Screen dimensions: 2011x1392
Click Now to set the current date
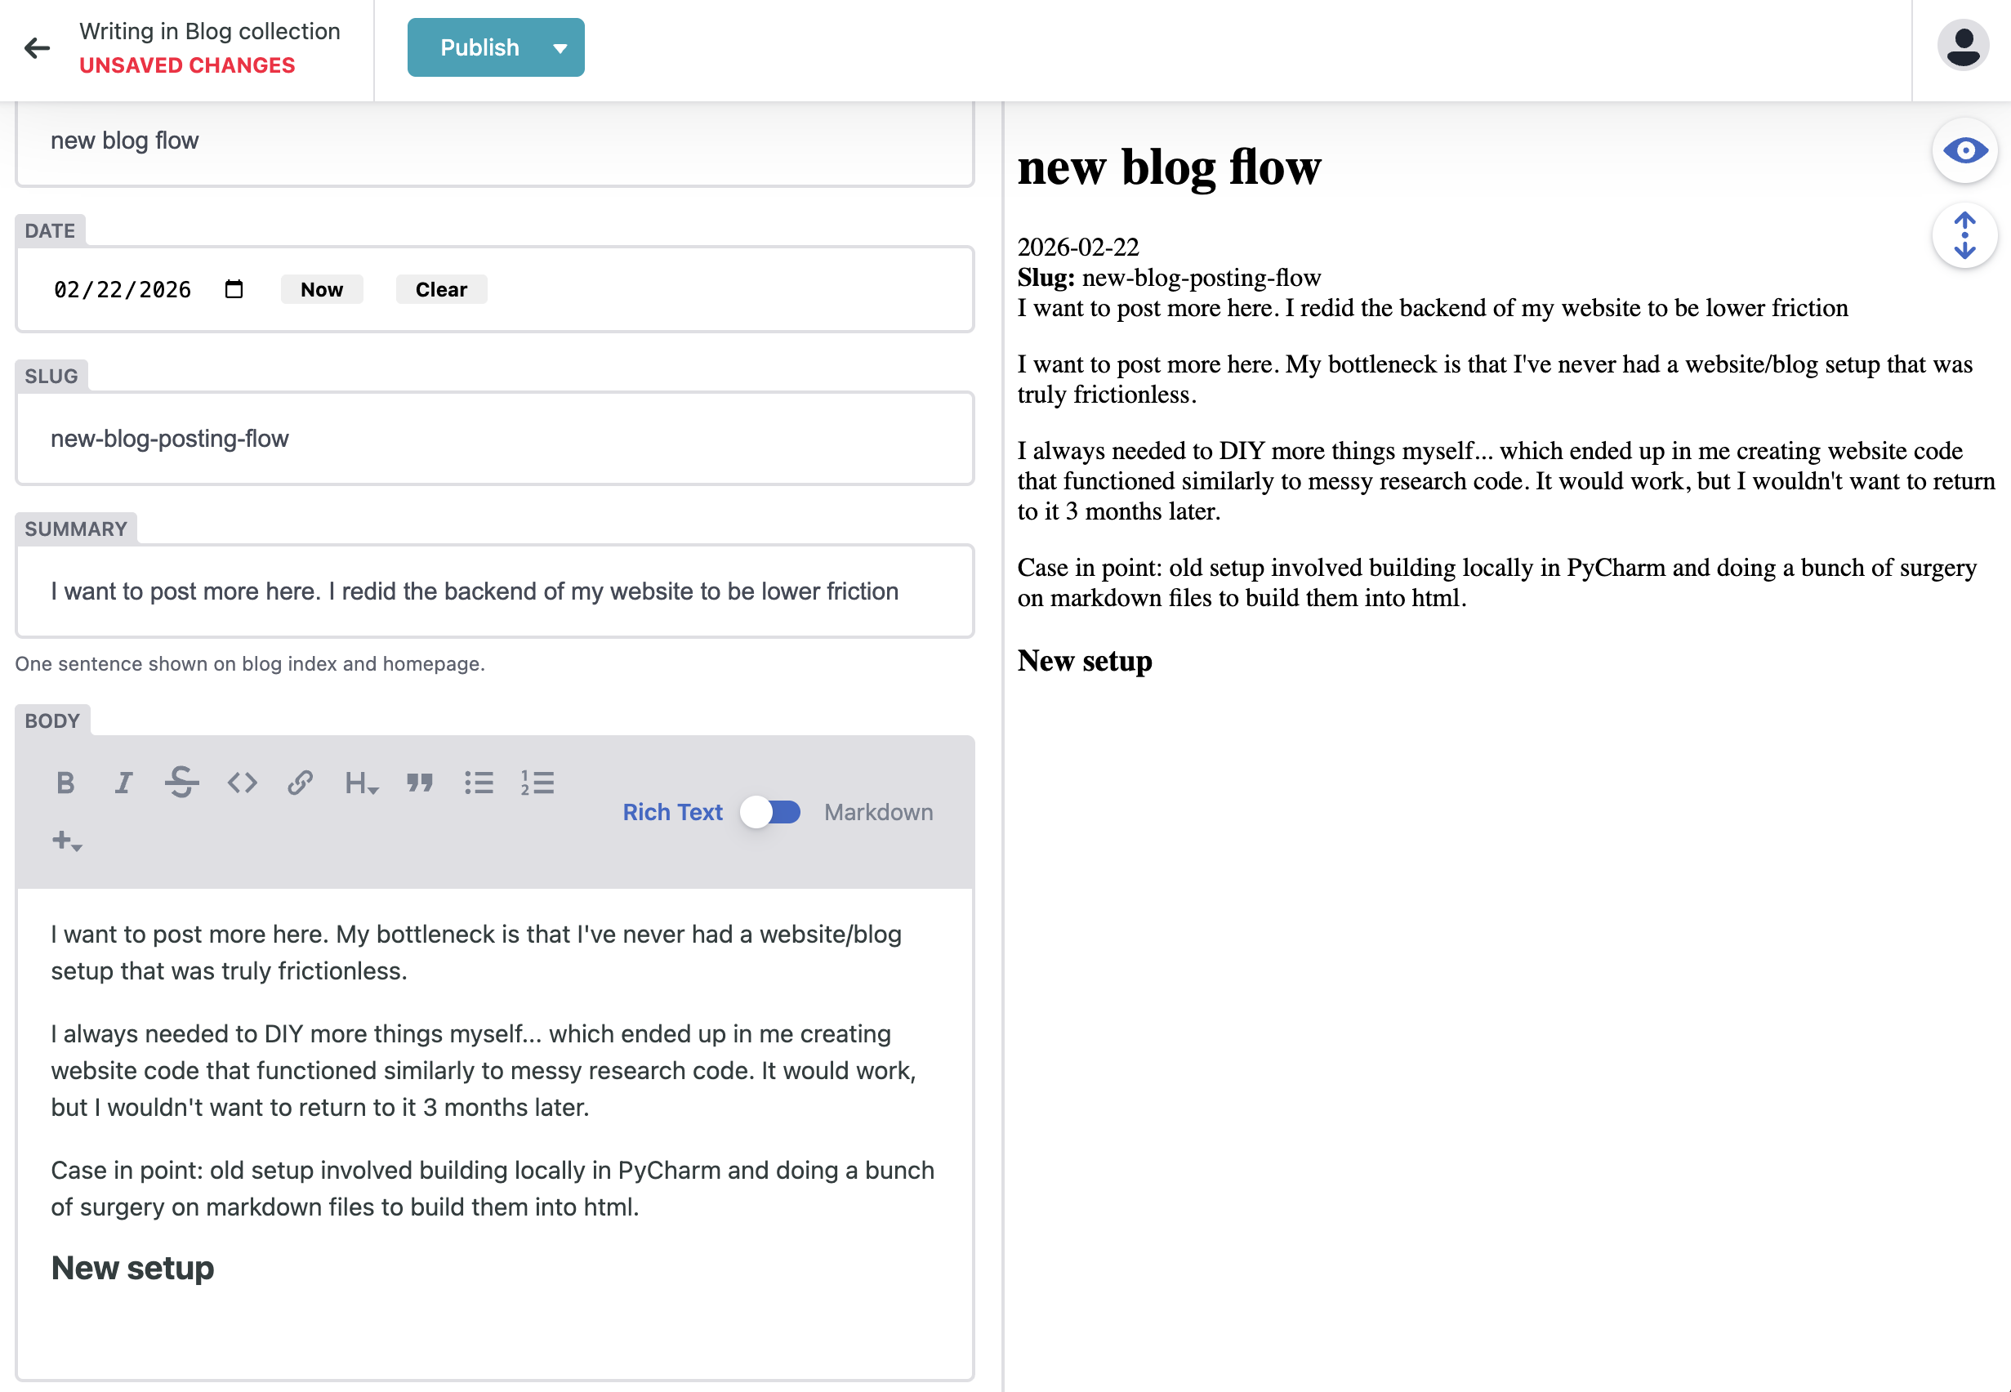coord(321,288)
